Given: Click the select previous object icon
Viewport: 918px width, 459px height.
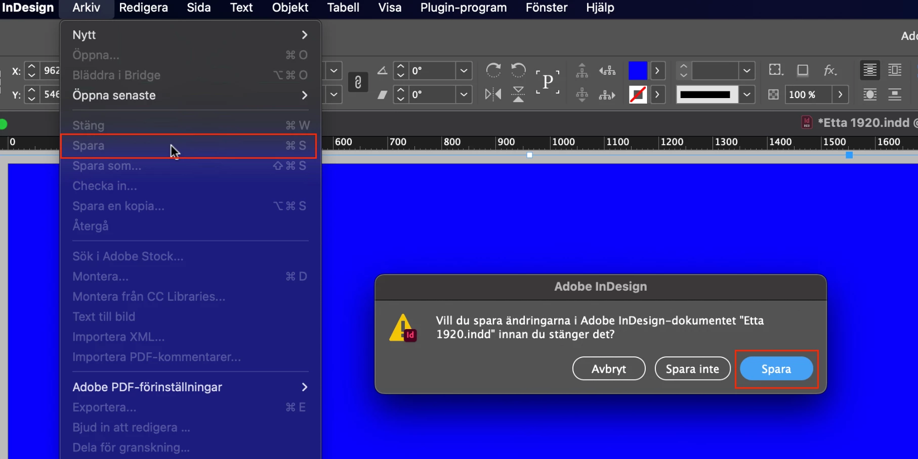Looking at the screenshot, I should tap(607, 70).
